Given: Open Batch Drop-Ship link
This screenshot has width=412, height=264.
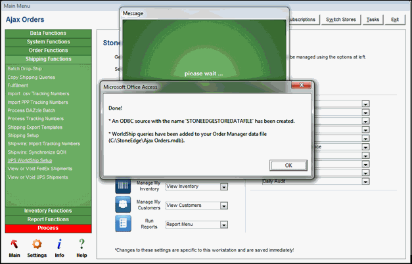Looking at the screenshot, I should [x=24, y=69].
